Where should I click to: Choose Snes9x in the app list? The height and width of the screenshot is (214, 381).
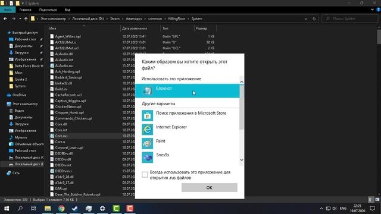pyautogui.click(x=187, y=157)
